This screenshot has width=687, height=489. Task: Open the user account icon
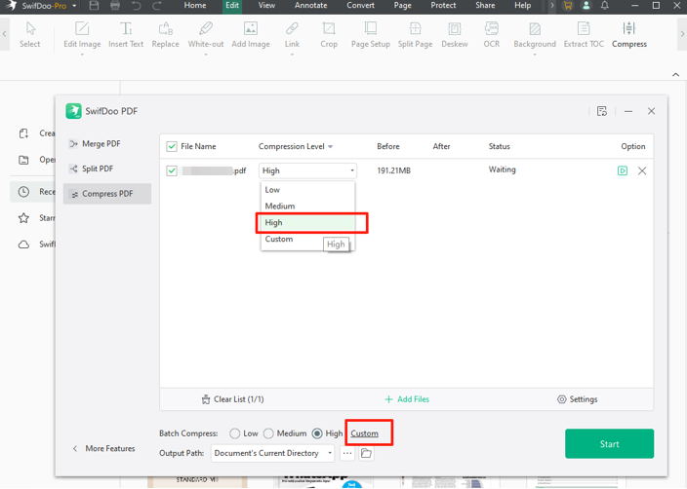[586, 6]
